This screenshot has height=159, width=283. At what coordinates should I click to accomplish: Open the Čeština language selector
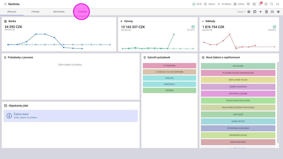[x=239, y=4]
